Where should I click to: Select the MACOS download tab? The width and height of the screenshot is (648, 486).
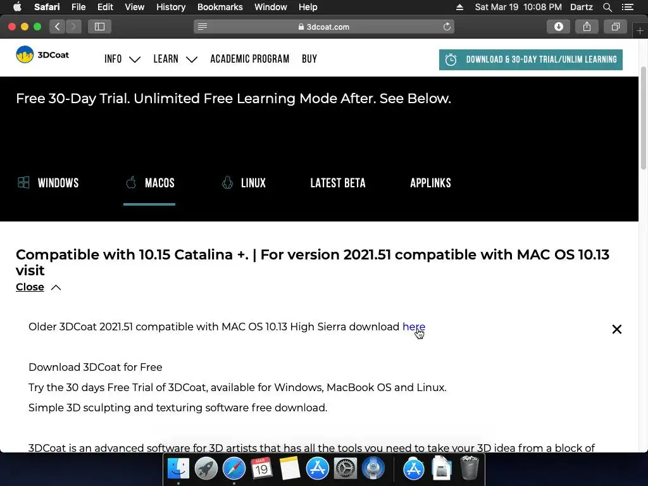[x=151, y=183]
